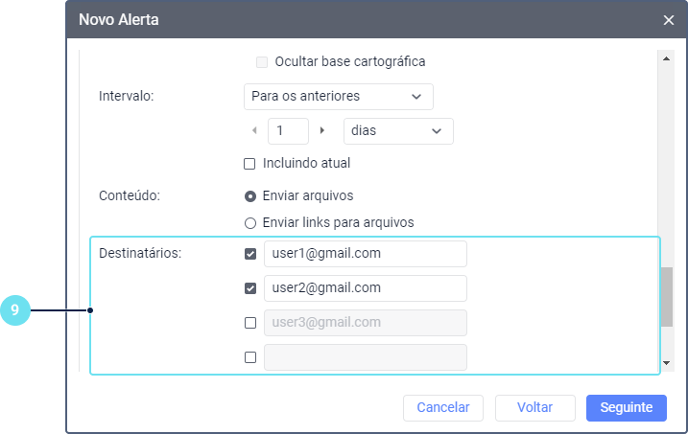Click the user1@gmail.com email field
Image resolution: width=688 pixels, height=434 pixels.
click(365, 254)
